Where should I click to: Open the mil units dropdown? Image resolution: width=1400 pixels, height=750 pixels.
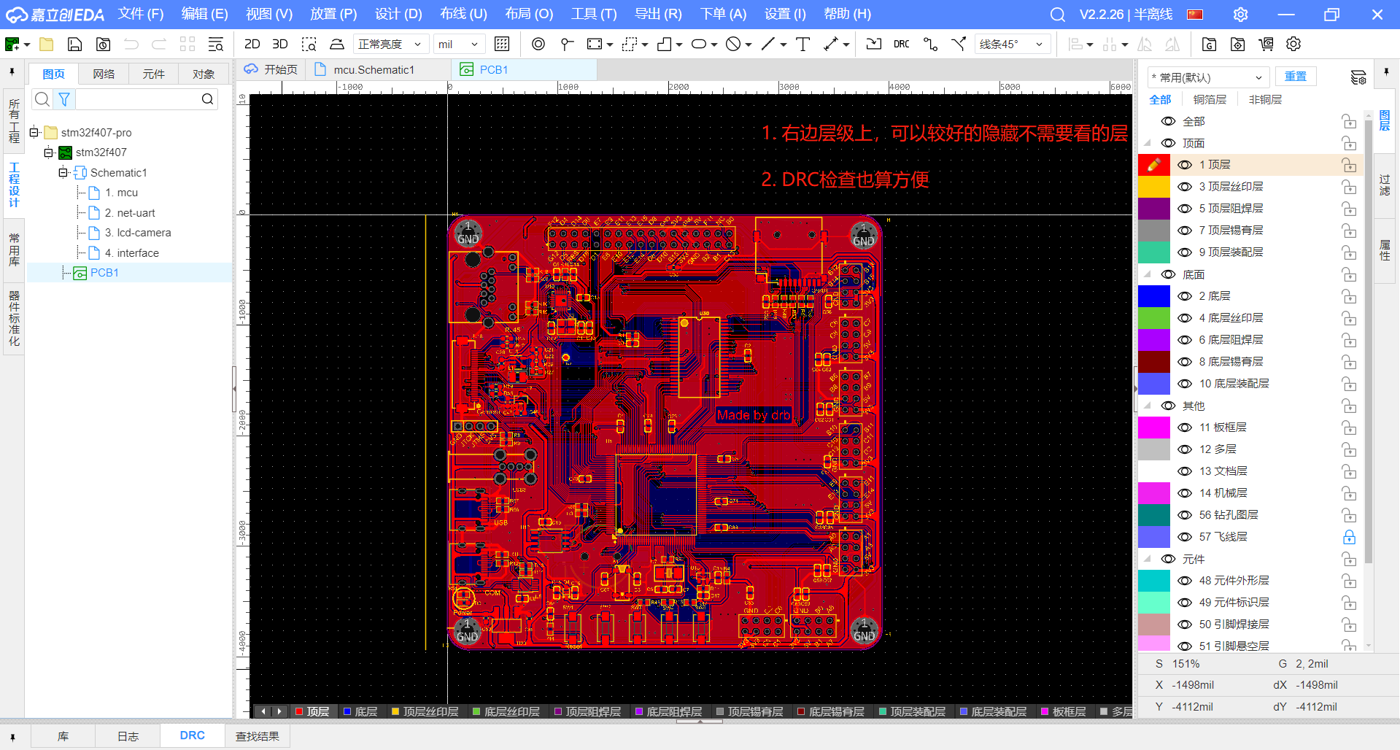(459, 45)
